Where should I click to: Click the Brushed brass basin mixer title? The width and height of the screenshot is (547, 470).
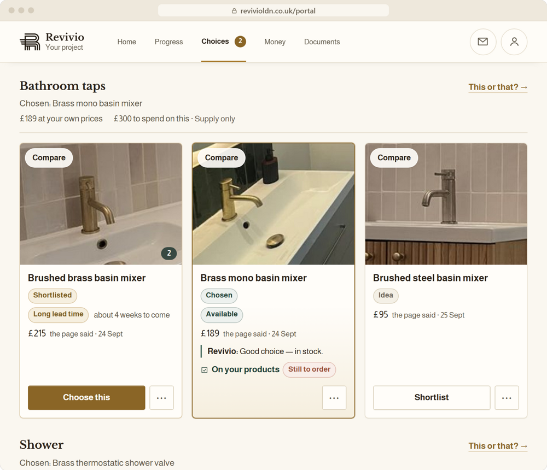coord(87,278)
